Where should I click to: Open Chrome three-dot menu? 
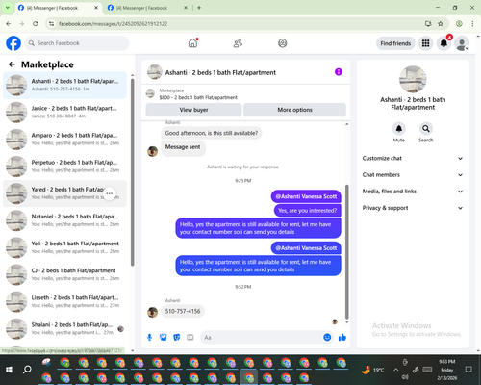click(472, 24)
